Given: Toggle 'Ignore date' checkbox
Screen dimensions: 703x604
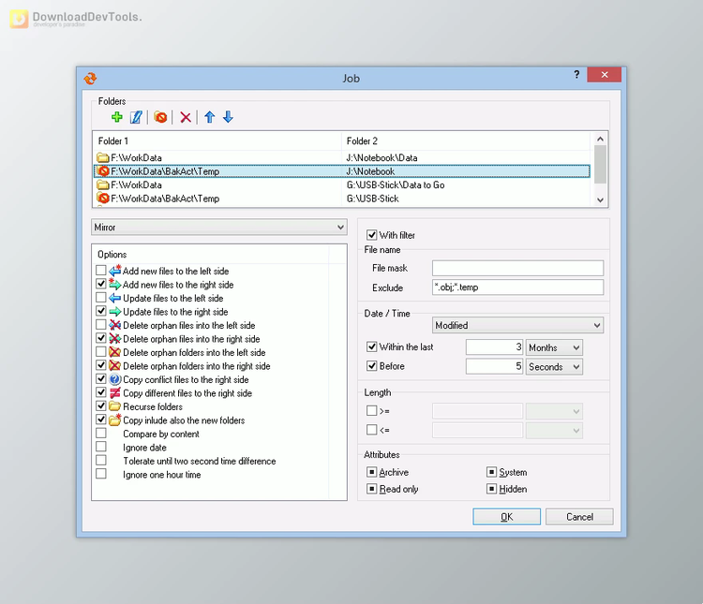Looking at the screenshot, I should coord(101,447).
